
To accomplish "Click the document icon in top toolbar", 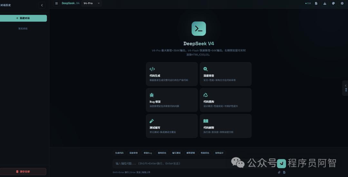I will point(316,3).
